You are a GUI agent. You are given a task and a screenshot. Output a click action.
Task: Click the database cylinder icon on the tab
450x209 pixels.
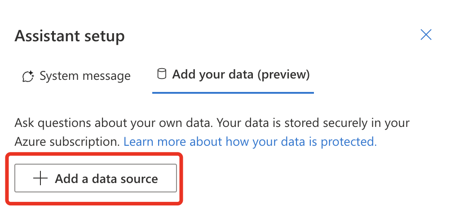[162, 74]
